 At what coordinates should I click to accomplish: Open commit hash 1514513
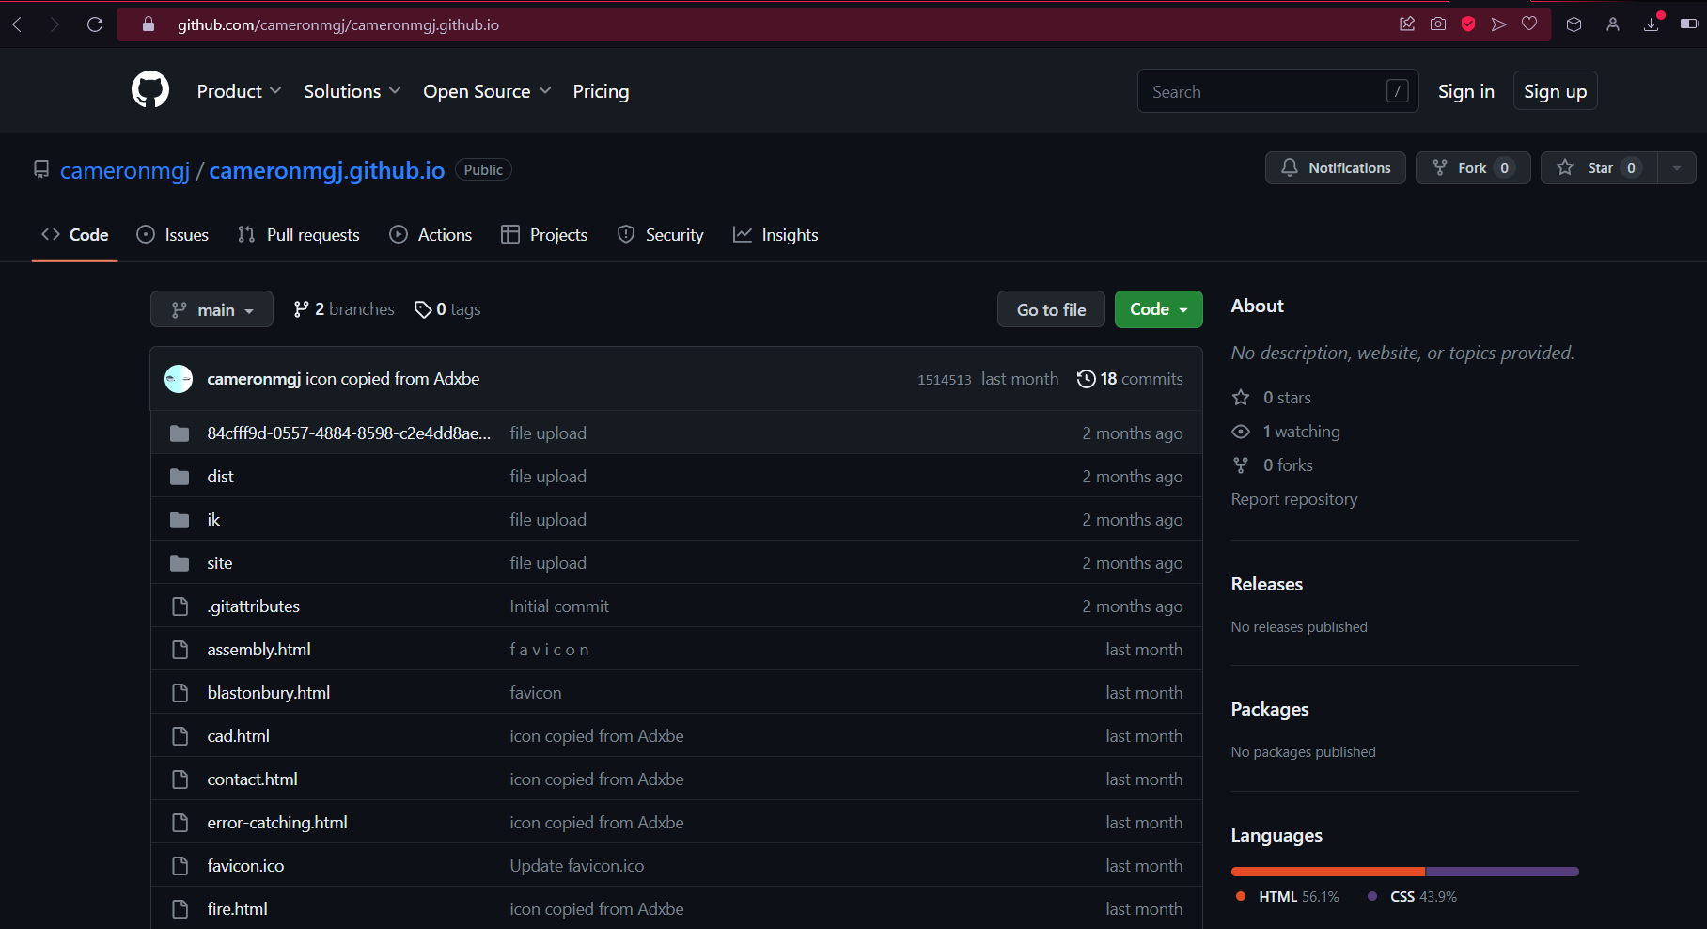pyautogui.click(x=945, y=380)
